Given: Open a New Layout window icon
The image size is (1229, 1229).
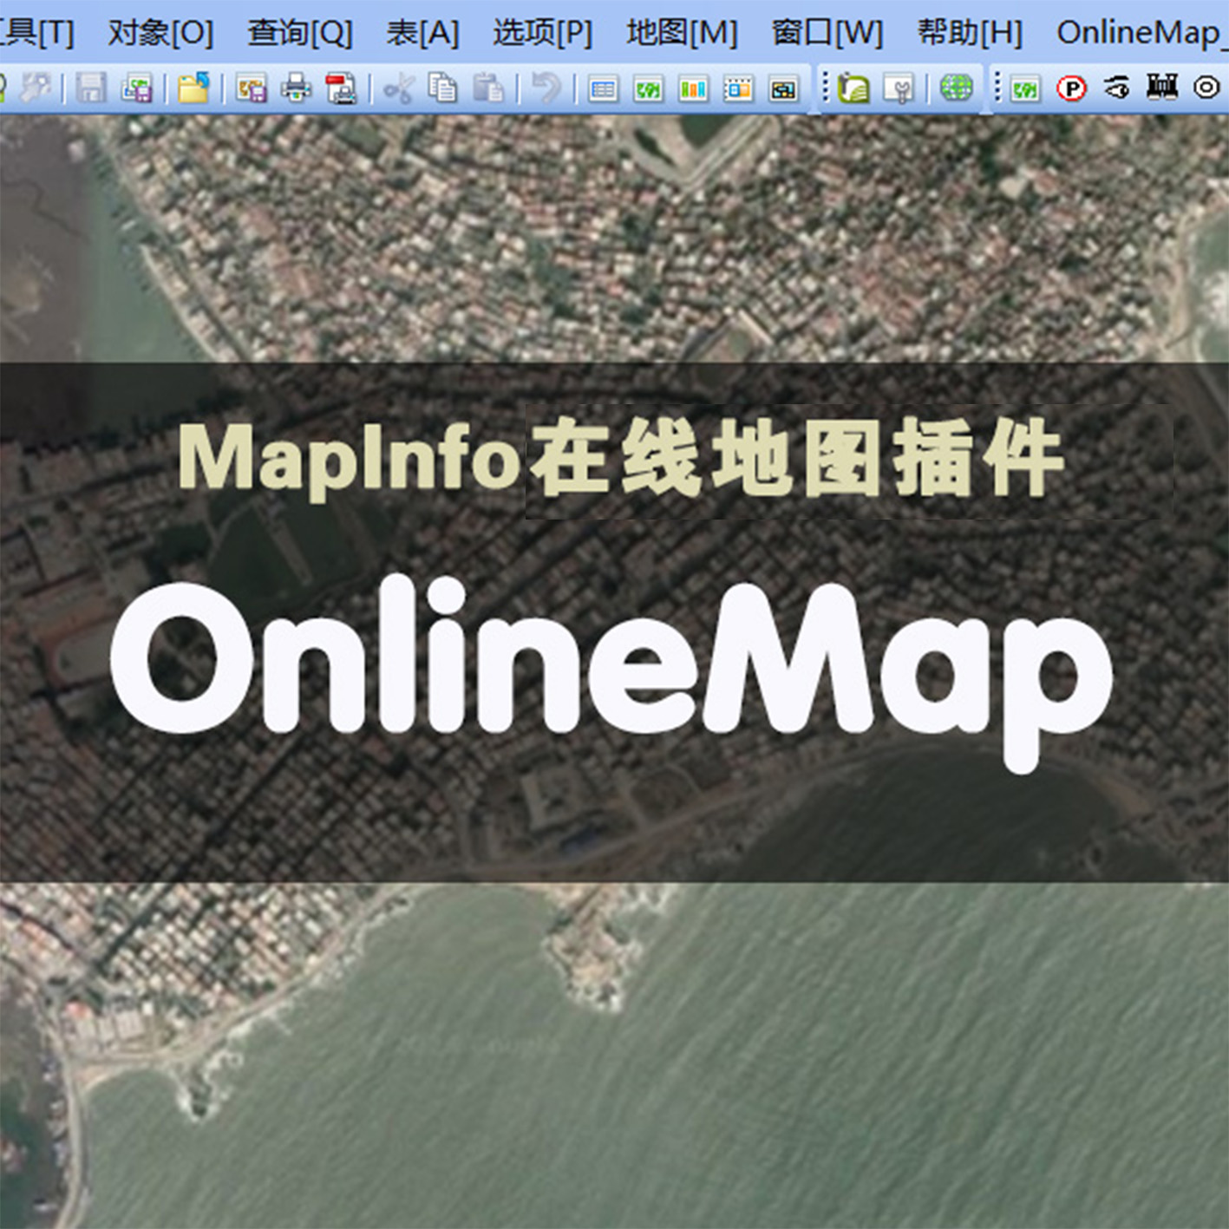Looking at the screenshot, I should tap(738, 89).
